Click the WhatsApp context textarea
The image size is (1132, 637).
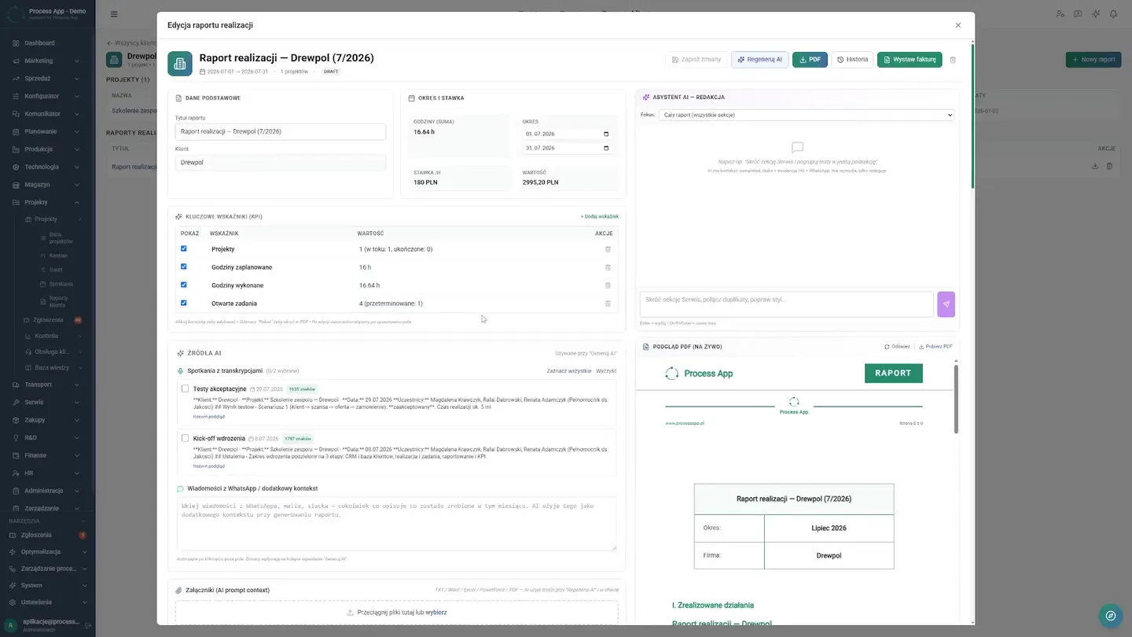[397, 524]
